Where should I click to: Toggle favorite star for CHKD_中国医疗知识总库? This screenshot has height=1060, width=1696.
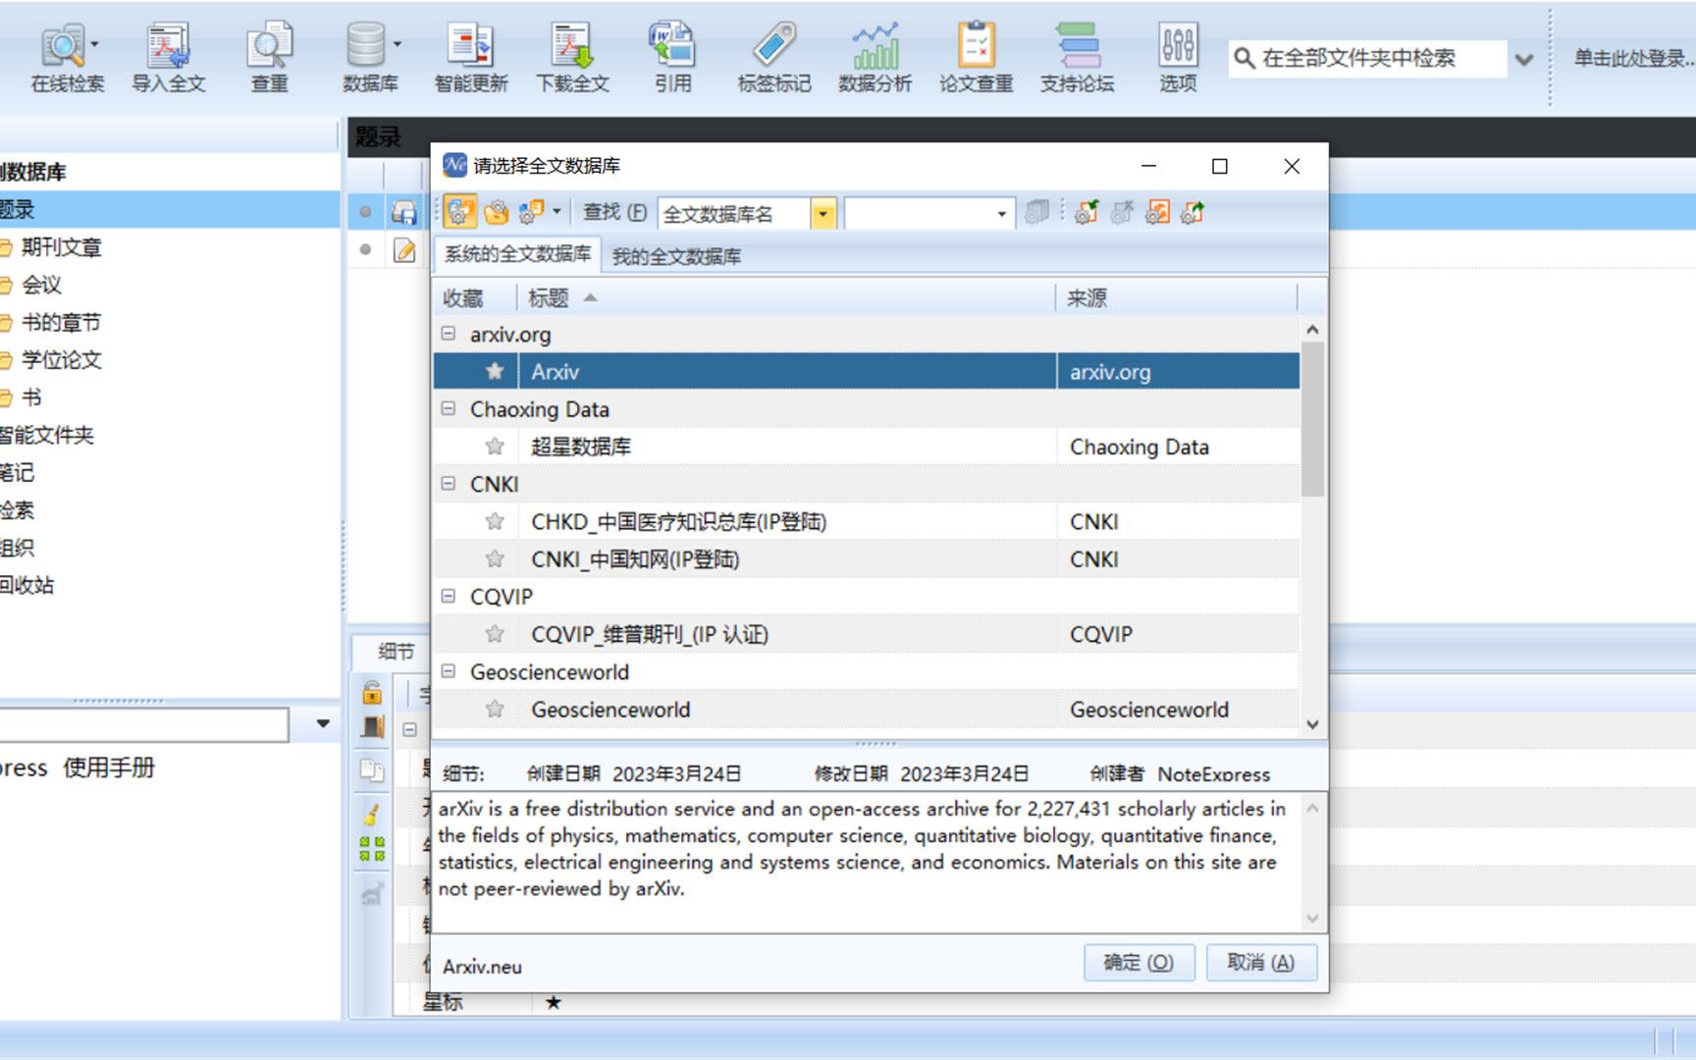click(x=495, y=521)
